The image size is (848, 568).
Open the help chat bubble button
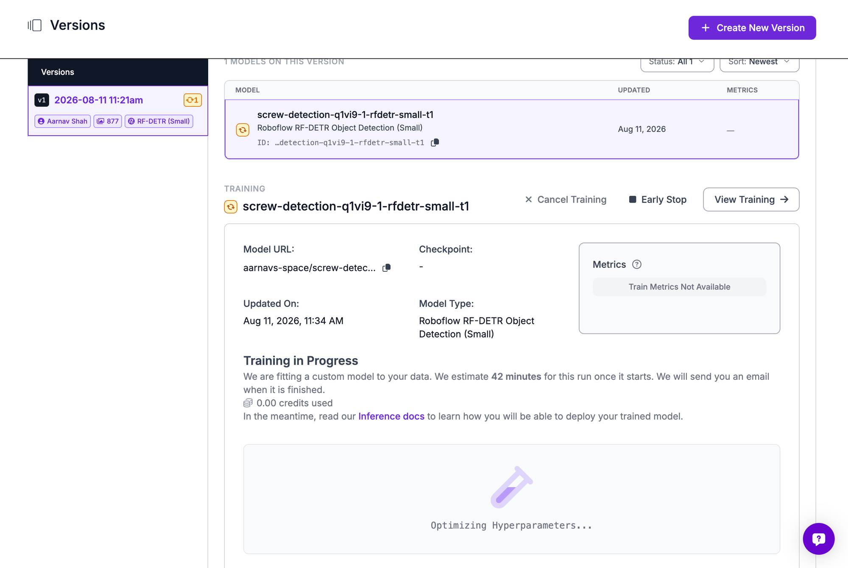(819, 539)
